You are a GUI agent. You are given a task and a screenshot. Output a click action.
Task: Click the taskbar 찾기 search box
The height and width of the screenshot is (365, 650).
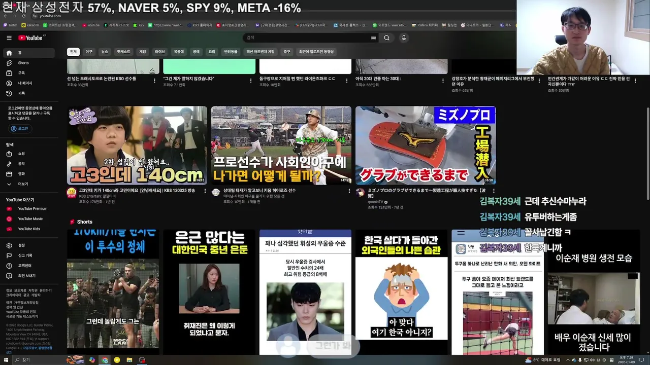[39, 360]
